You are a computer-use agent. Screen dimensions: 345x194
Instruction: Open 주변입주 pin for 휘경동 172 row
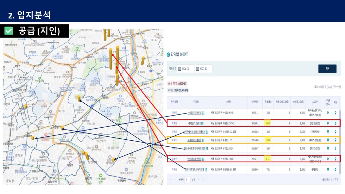pyautogui.click(x=328, y=140)
